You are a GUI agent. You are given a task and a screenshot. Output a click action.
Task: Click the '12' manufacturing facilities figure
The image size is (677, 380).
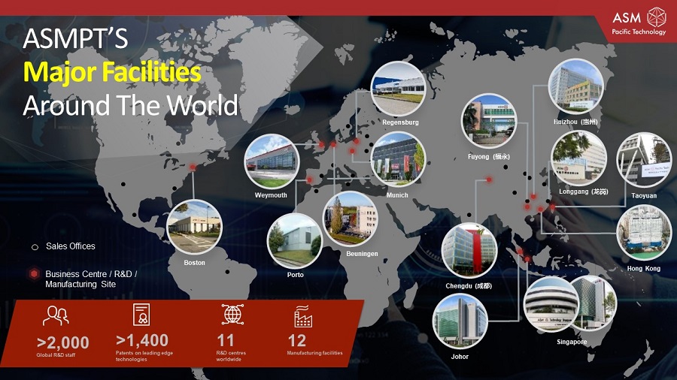click(297, 341)
